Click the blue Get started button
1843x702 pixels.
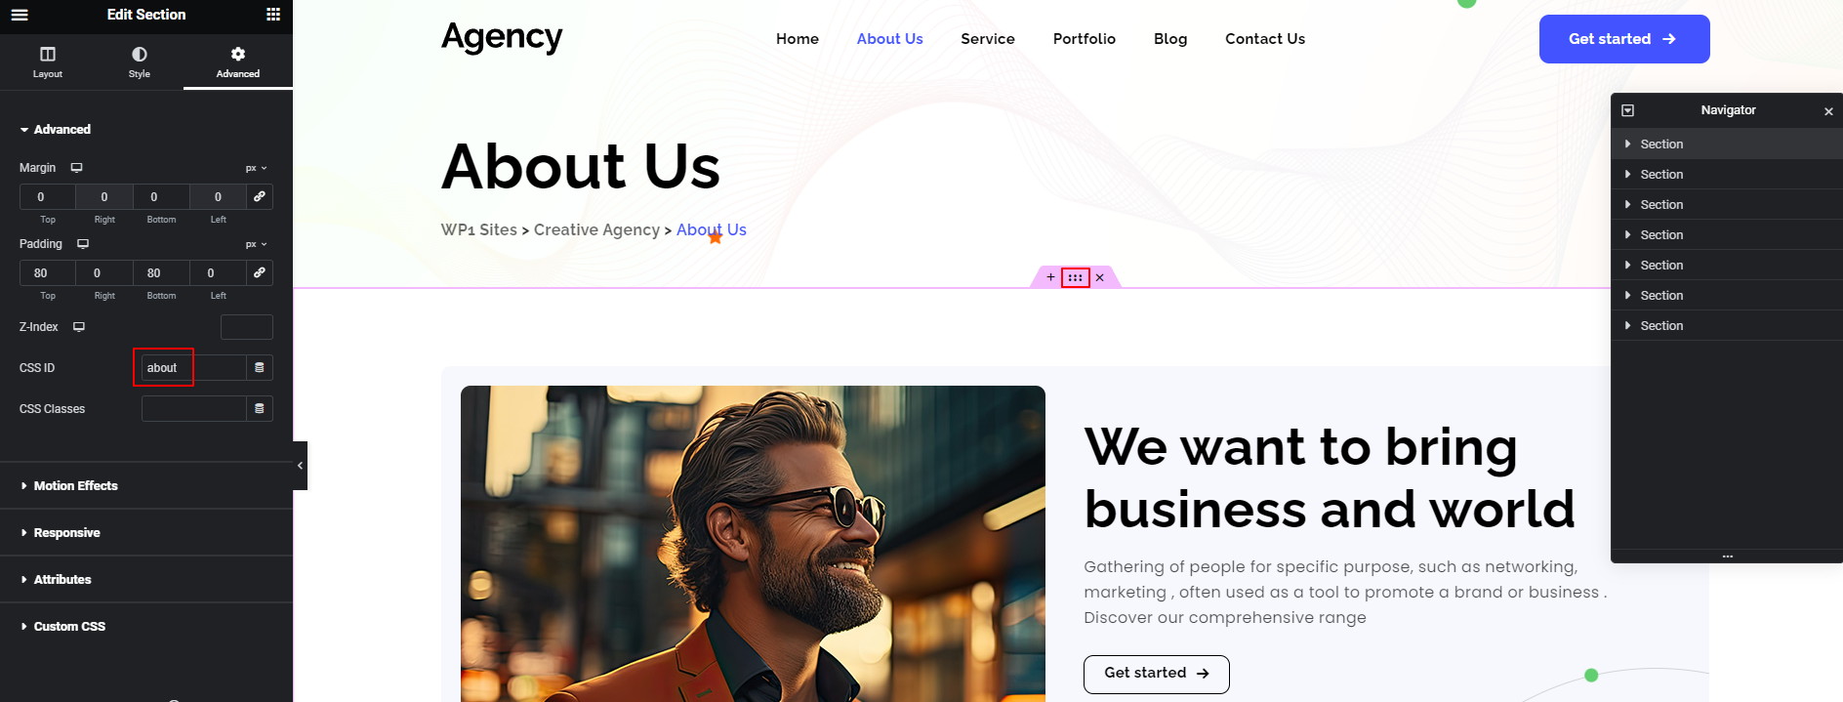[x=1624, y=39]
